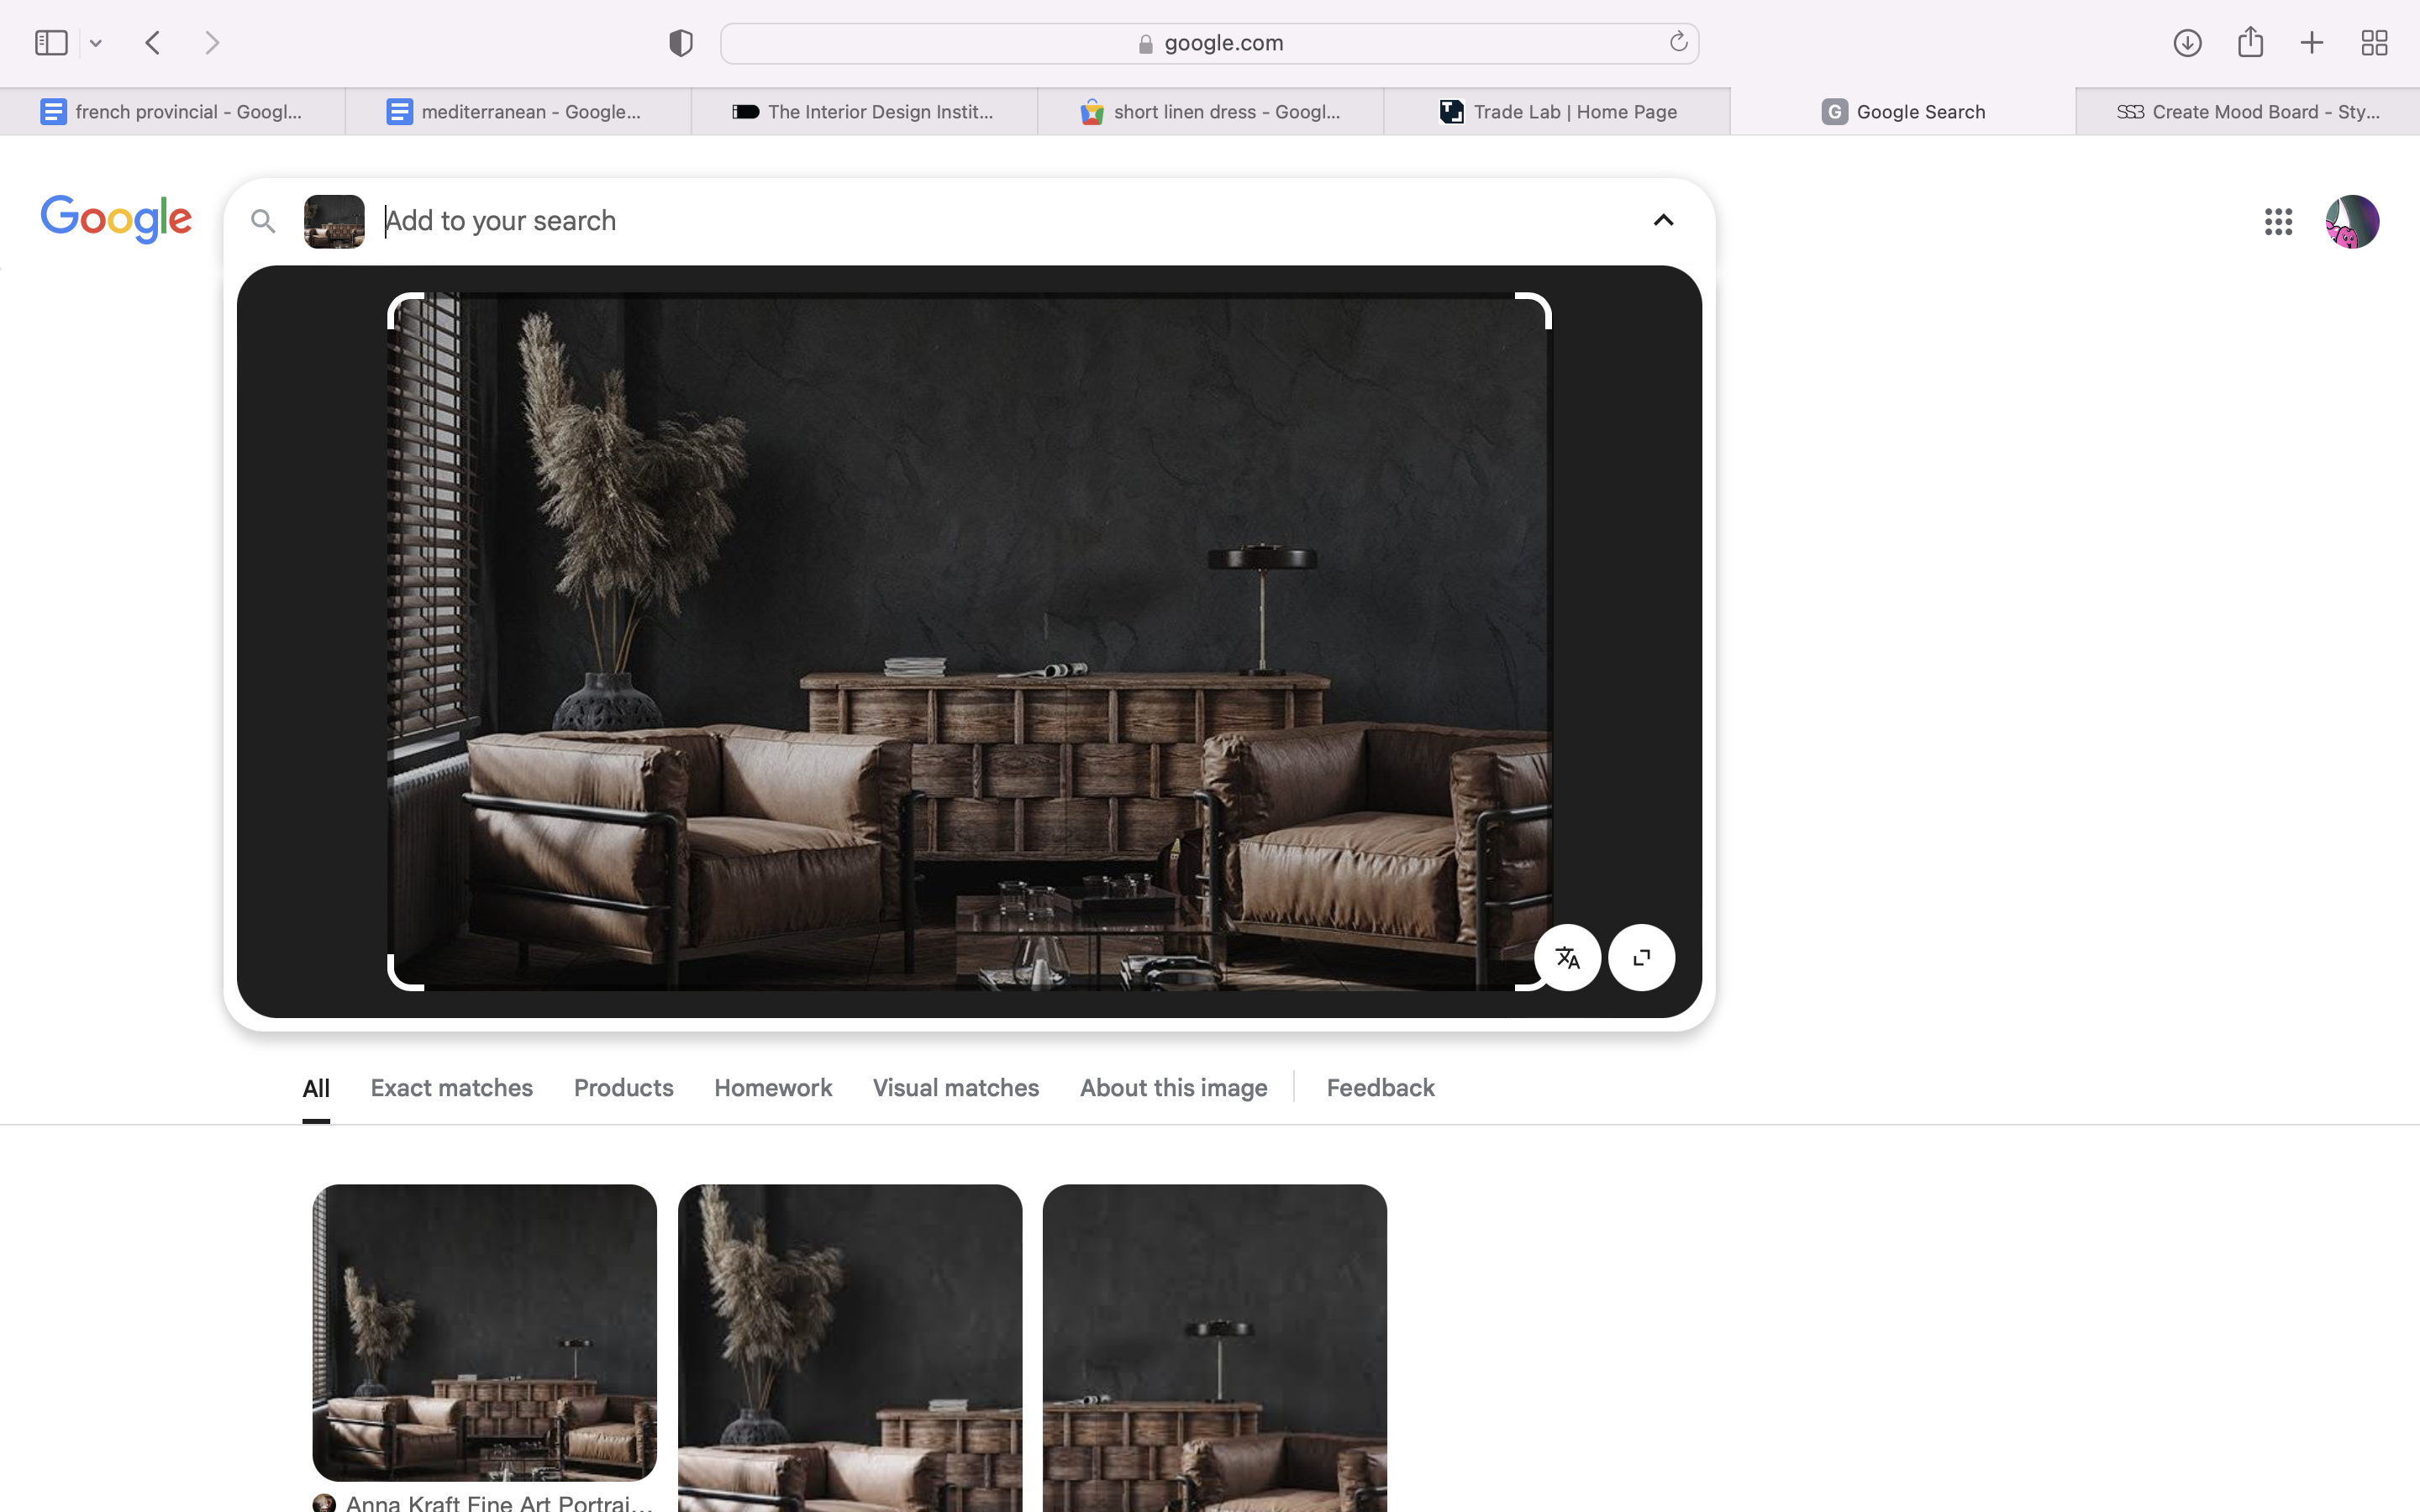Click the expand image icon
This screenshot has width=2420, height=1512.
pos(1641,958)
